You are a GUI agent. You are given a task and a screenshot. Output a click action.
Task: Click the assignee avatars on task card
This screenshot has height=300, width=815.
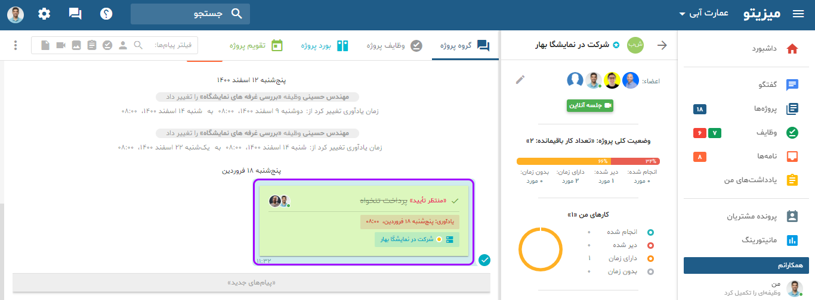click(279, 201)
